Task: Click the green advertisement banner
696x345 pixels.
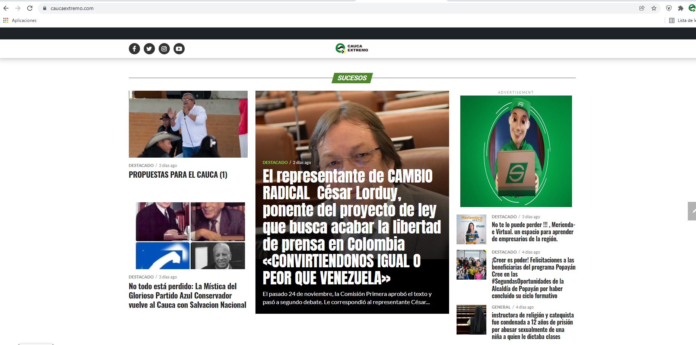Action: pos(516,151)
